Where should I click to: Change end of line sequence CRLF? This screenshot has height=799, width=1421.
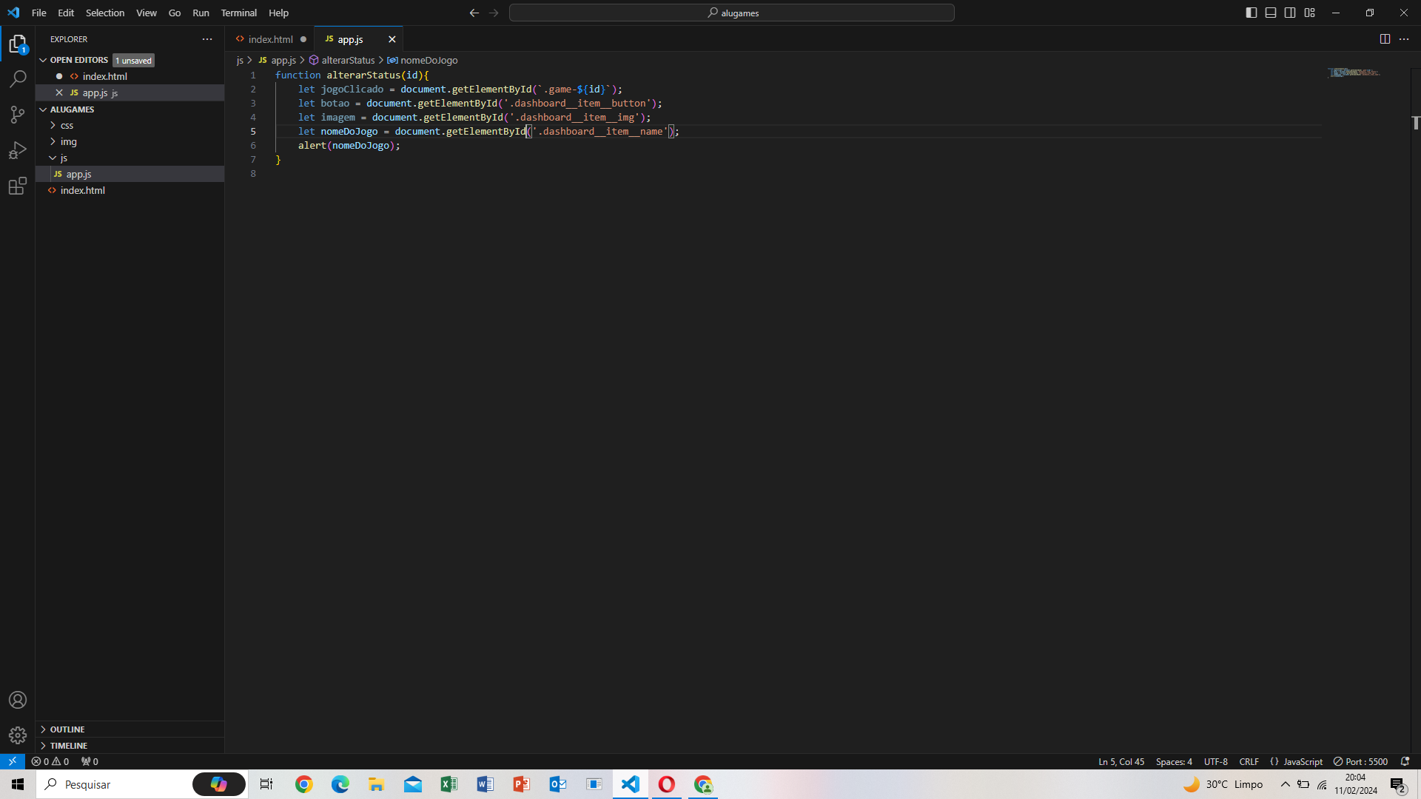click(x=1249, y=761)
